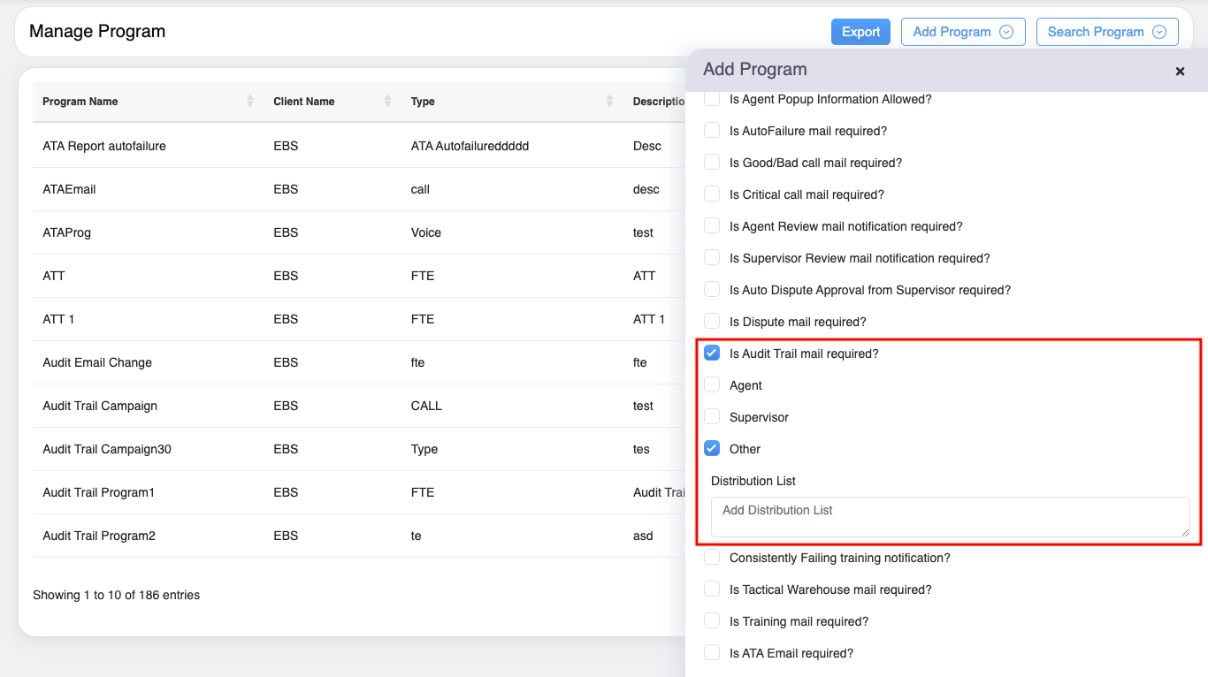Image resolution: width=1208 pixels, height=677 pixels.
Task: Sort the Type column using arrows
Action: 609,102
